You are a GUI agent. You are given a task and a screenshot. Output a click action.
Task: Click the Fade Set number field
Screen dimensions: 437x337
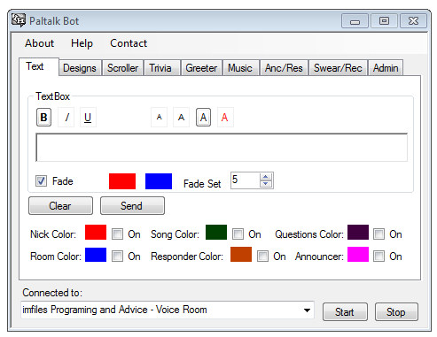(x=246, y=180)
